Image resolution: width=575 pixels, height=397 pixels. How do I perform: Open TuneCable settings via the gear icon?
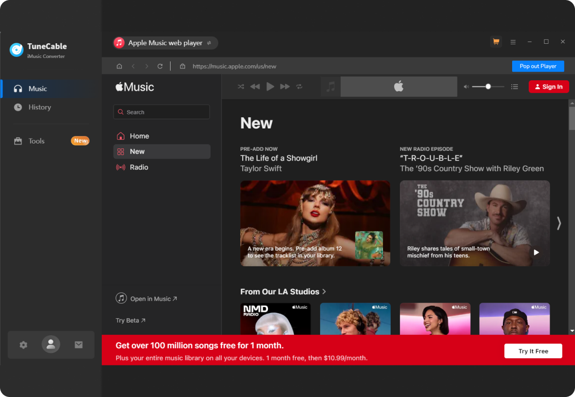pos(23,344)
